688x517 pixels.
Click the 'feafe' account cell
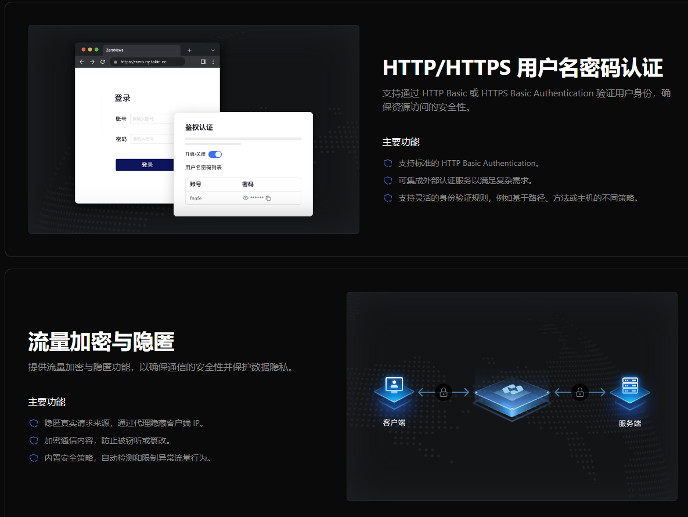click(196, 198)
